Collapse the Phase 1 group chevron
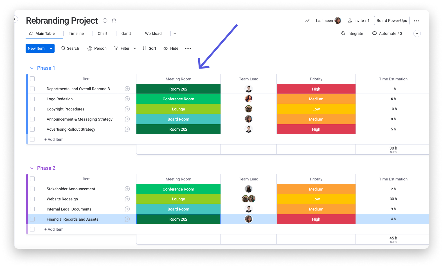 click(32, 68)
